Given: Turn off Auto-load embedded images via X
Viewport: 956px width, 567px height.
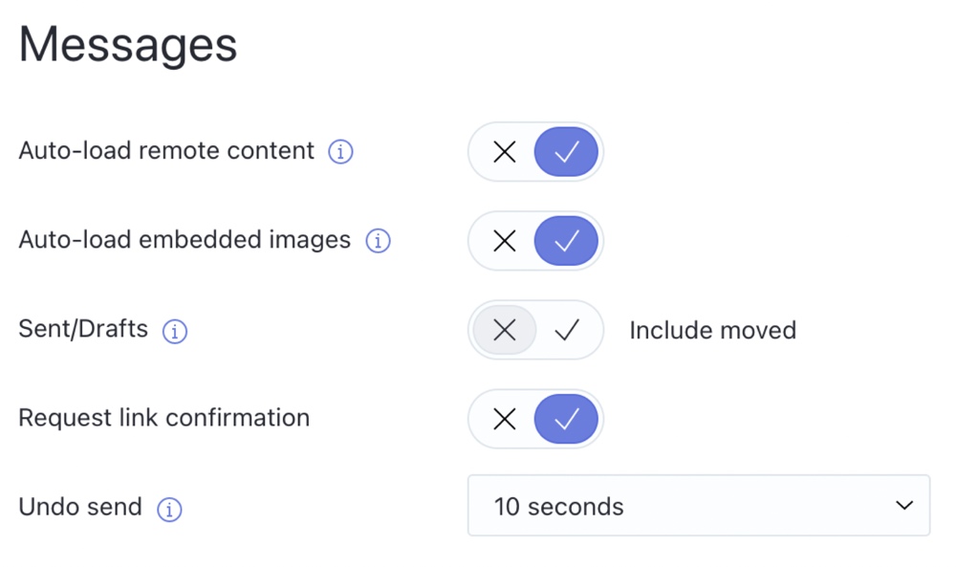Looking at the screenshot, I should [x=504, y=241].
